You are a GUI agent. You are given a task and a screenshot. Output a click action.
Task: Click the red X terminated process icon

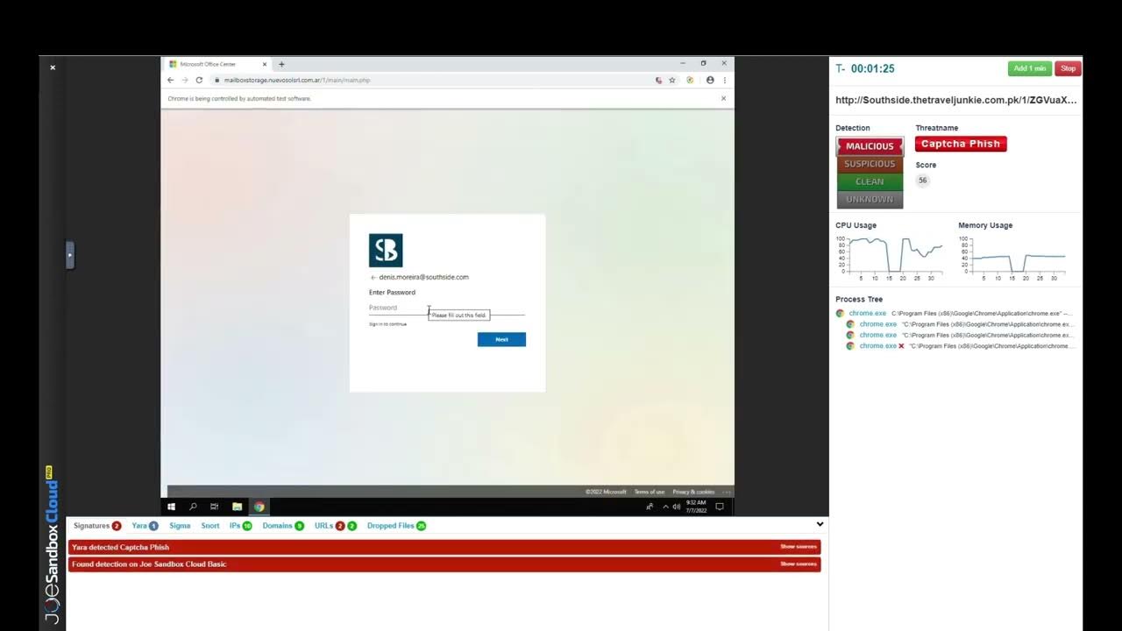tap(901, 346)
